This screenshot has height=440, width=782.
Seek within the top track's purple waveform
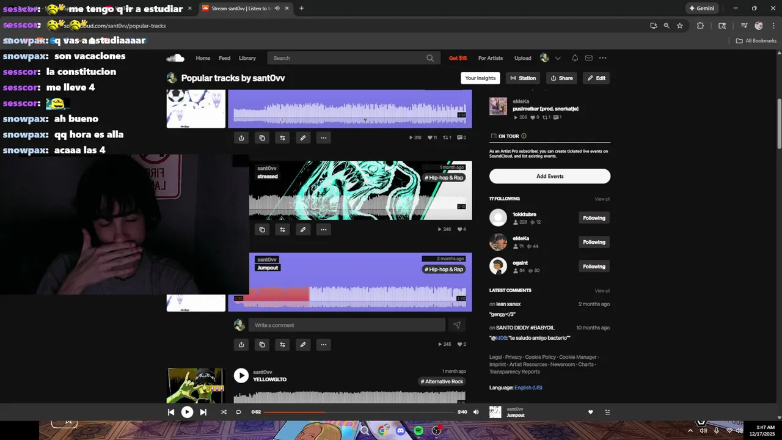tap(349, 114)
